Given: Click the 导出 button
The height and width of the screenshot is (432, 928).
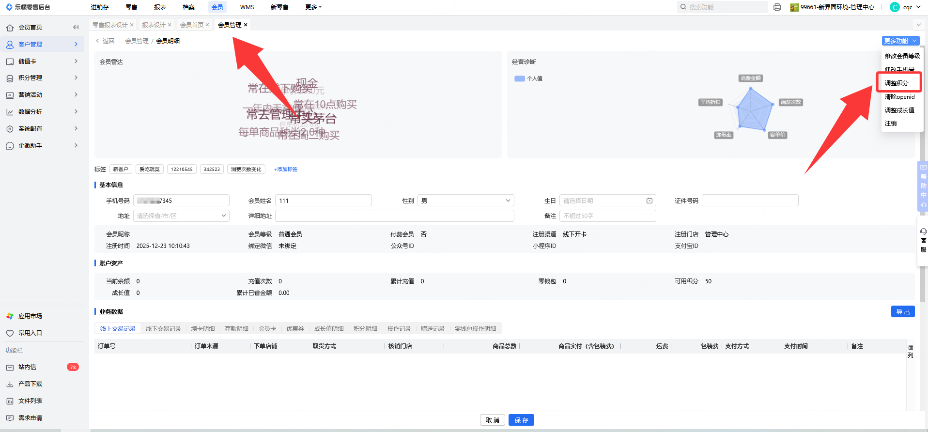Looking at the screenshot, I should 903,311.
